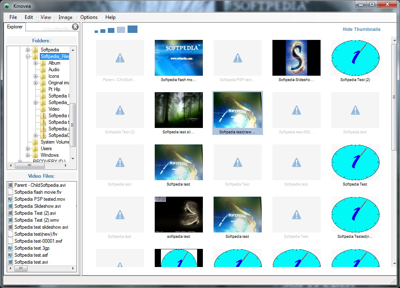Open the Softpedia flash mo... video thumbnail
Viewport: 400px width, 288px height.
tap(179, 58)
